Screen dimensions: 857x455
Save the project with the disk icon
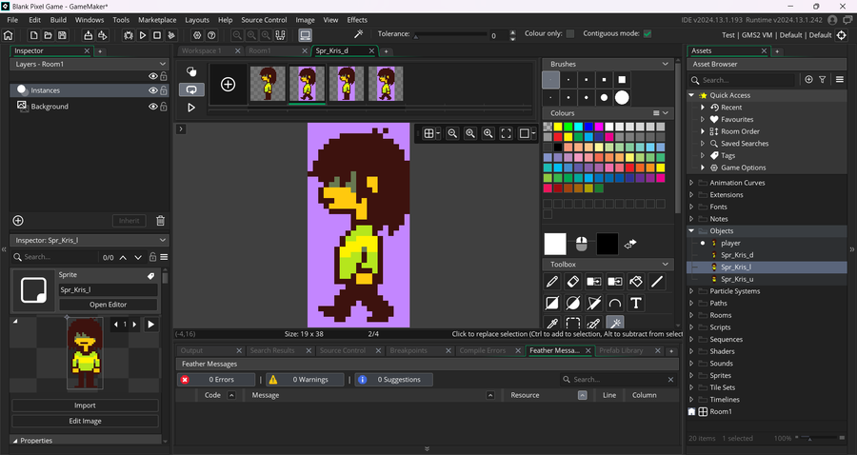(62, 35)
